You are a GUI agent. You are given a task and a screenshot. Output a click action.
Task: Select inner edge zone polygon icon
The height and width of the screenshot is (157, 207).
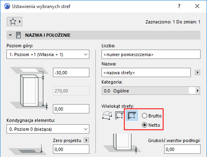(x=119, y=115)
